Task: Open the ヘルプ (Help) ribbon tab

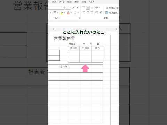Action: (x=91, y=2)
